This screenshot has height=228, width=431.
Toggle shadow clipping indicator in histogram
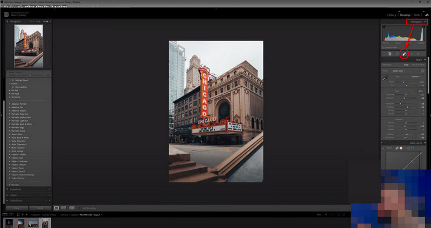point(384,27)
